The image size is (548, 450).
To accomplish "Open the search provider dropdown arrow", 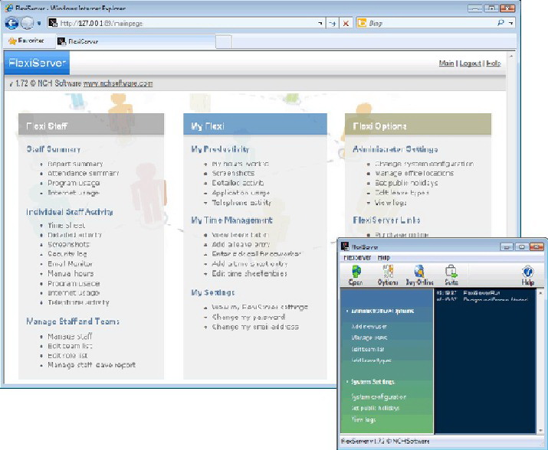I will coord(511,23).
